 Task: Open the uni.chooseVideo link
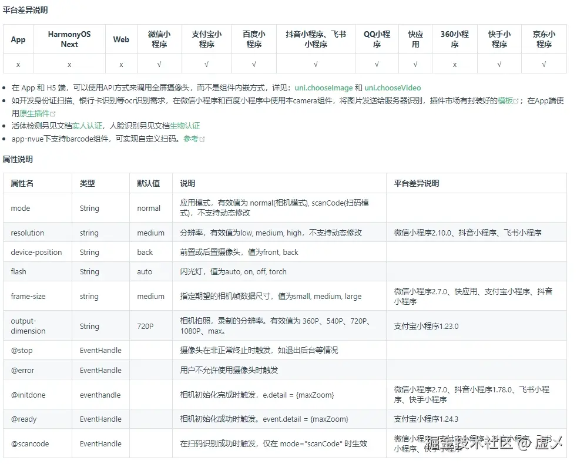[393, 88]
